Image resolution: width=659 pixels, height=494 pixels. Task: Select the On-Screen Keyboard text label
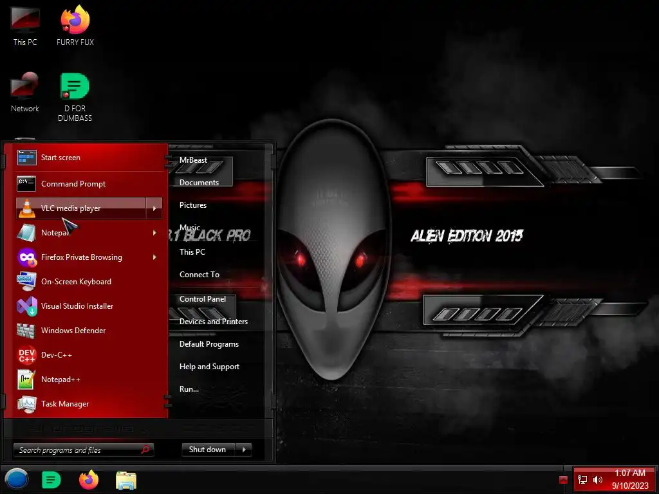(76, 282)
